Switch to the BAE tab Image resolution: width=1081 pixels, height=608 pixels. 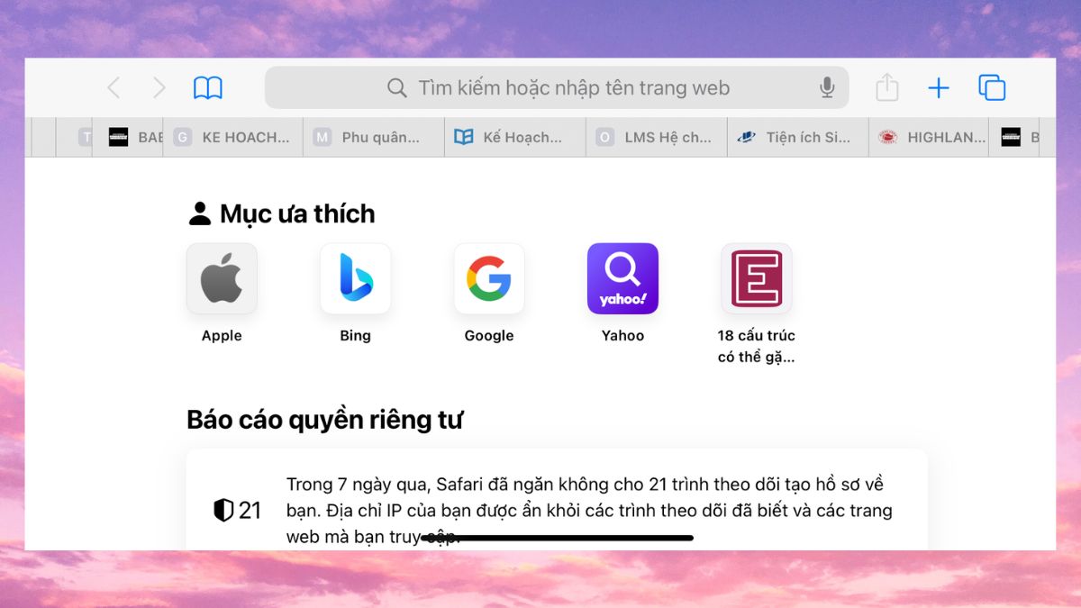[129, 138]
